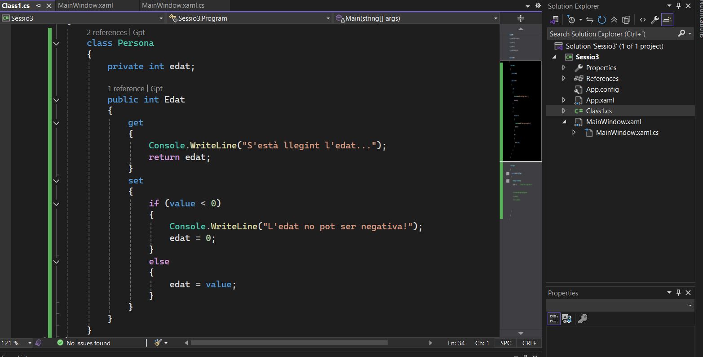Click the CRLF line ending indicator

point(529,343)
